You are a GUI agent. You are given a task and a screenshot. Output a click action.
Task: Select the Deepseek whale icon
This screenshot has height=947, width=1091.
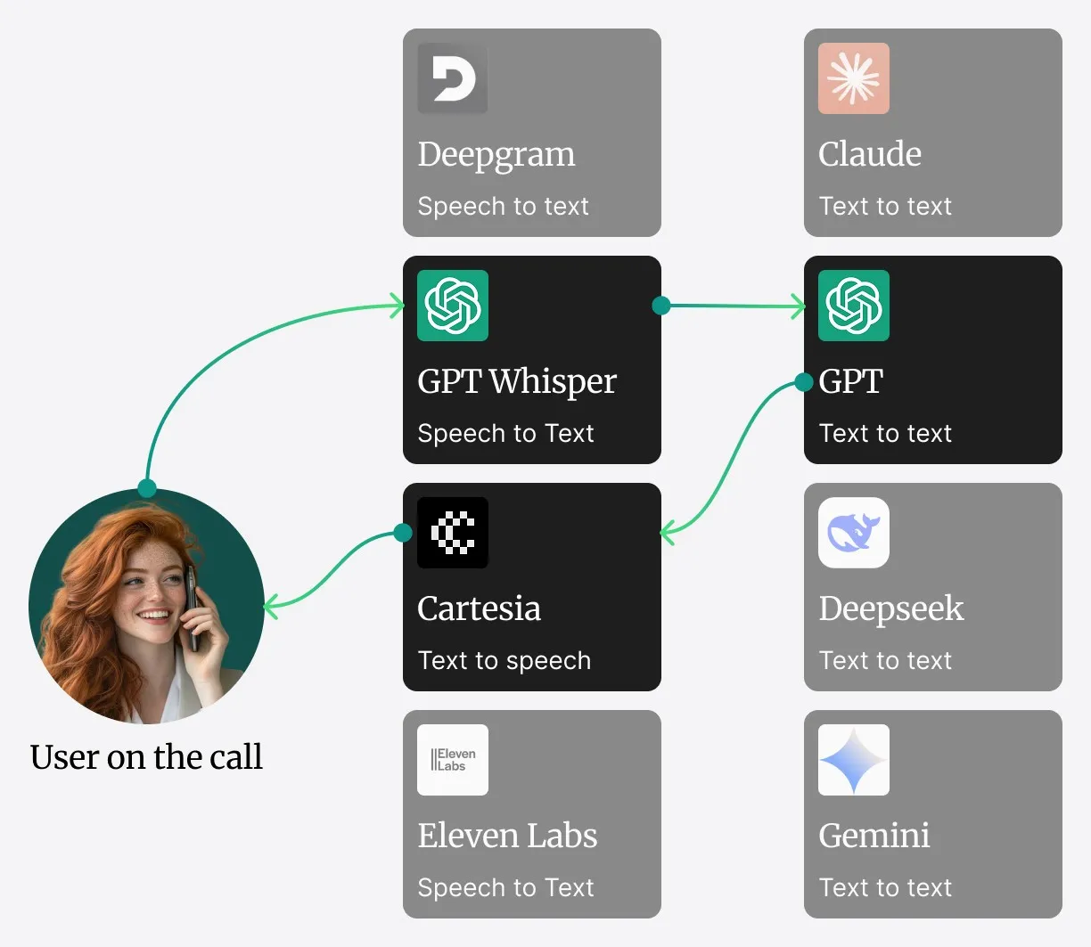click(853, 533)
